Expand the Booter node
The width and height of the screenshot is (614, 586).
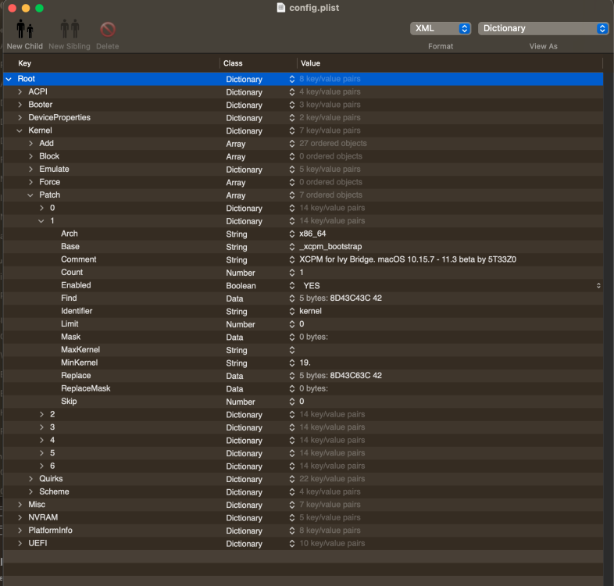(x=20, y=105)
